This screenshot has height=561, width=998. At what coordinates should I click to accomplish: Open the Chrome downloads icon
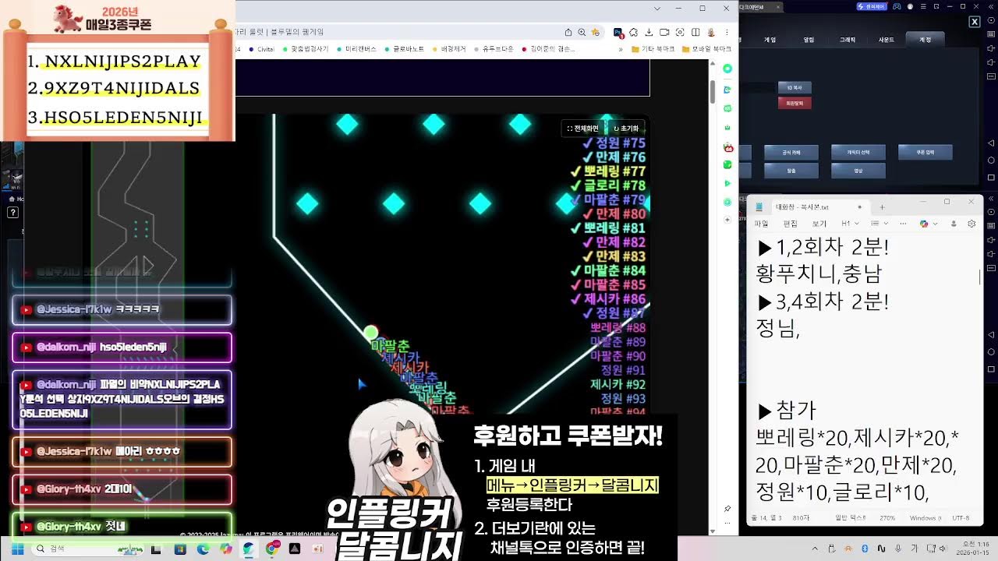coord(649,32)
